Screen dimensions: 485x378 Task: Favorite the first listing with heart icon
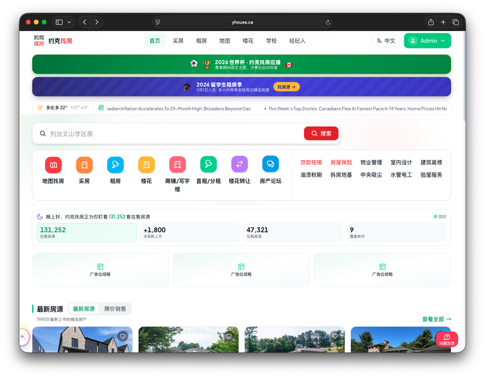[x=123, y=336]
